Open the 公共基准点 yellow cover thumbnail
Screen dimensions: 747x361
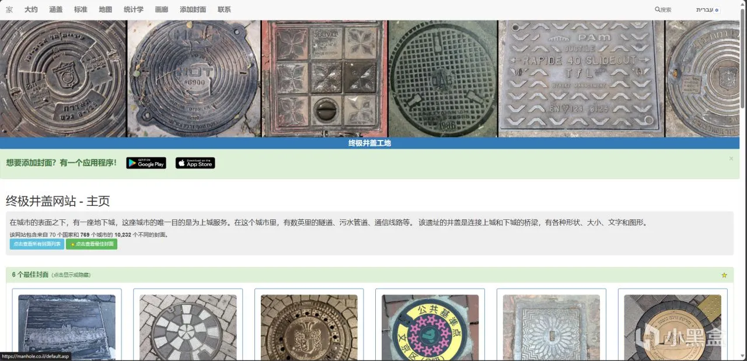pyautogui.click(x=430, y=327)
